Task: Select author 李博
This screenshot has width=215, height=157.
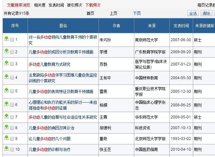Action: pos(104,52)
